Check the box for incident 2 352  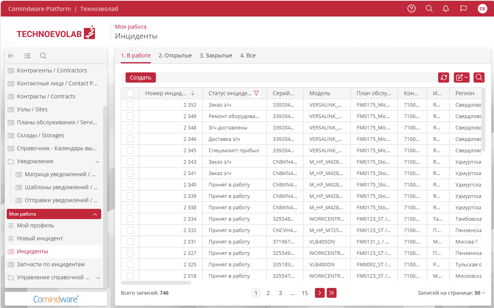(130, 105)
